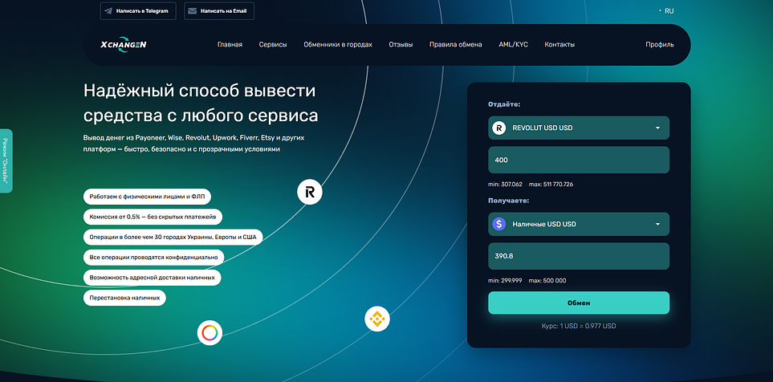Click the Получаете amount field showing 390.8

pos(578,256)
